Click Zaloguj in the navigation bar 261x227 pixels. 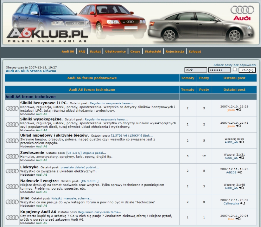click(194, 51)
